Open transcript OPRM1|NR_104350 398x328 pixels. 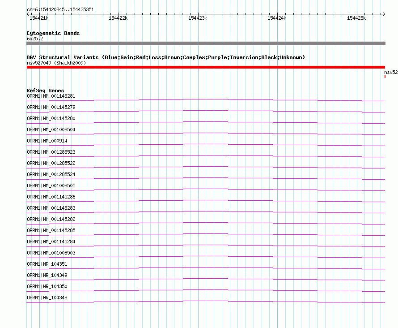coord(47,286)
